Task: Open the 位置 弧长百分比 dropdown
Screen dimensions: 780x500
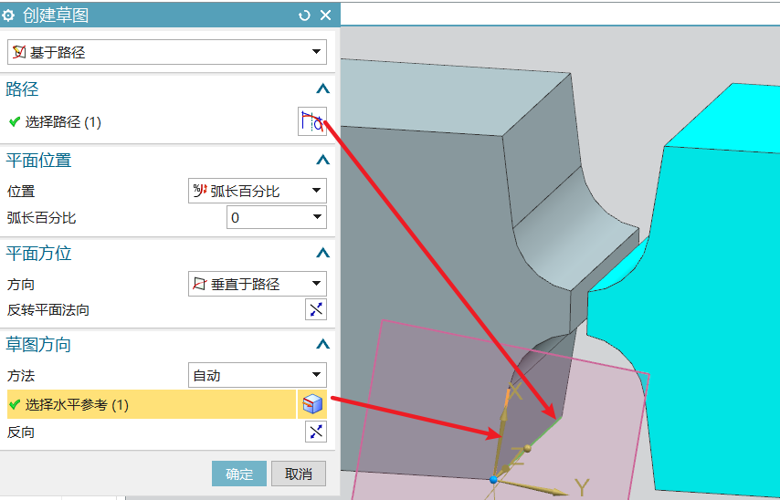Action: 258,191
